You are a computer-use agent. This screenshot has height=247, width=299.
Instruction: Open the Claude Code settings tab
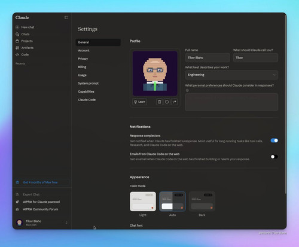(x=98, y=100)
